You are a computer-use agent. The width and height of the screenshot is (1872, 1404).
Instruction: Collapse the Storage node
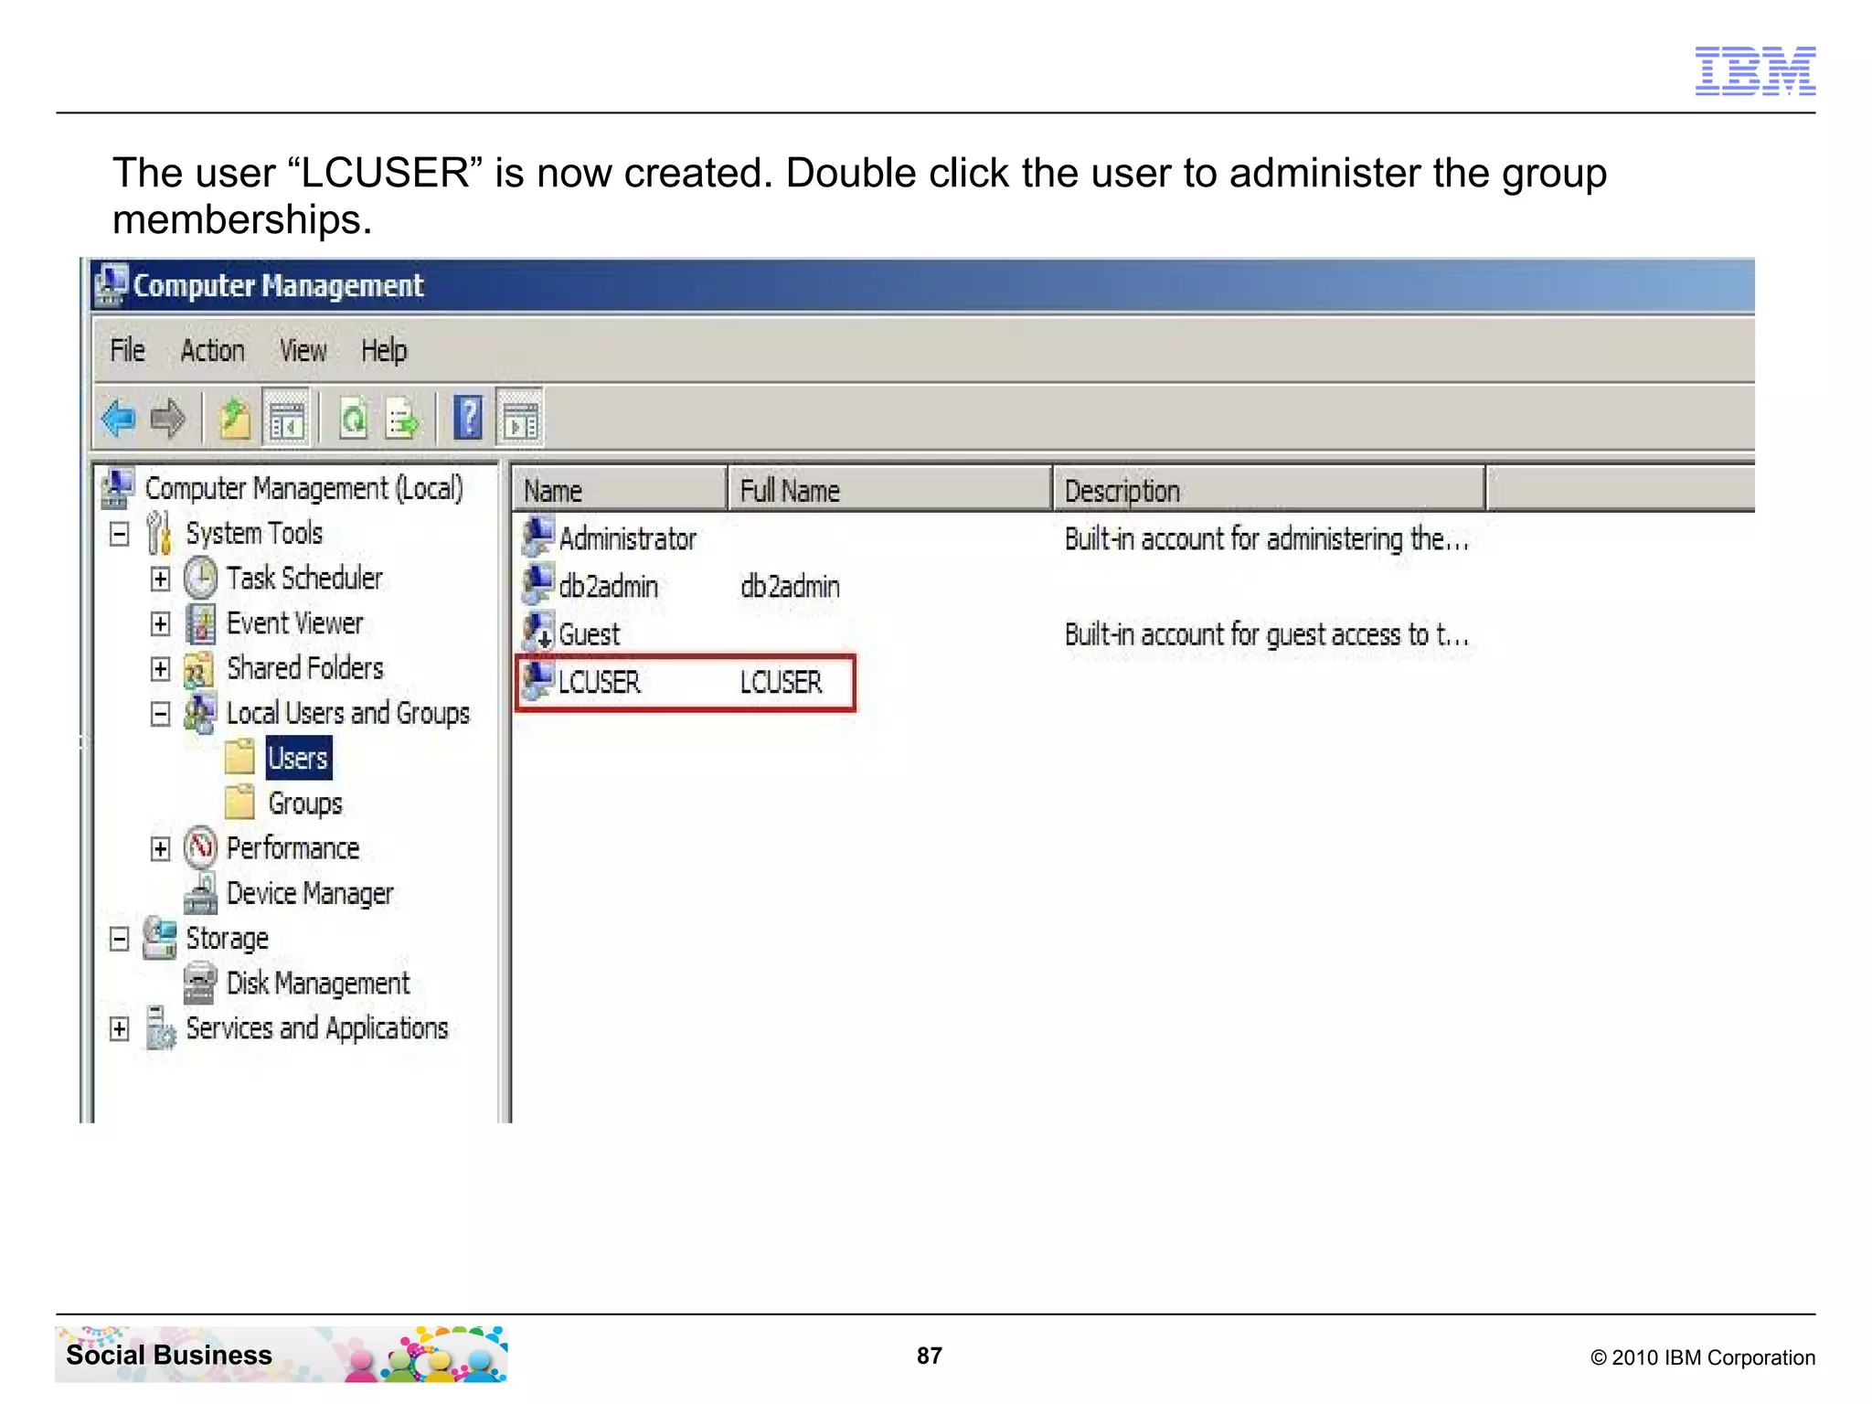click(120, 939)
